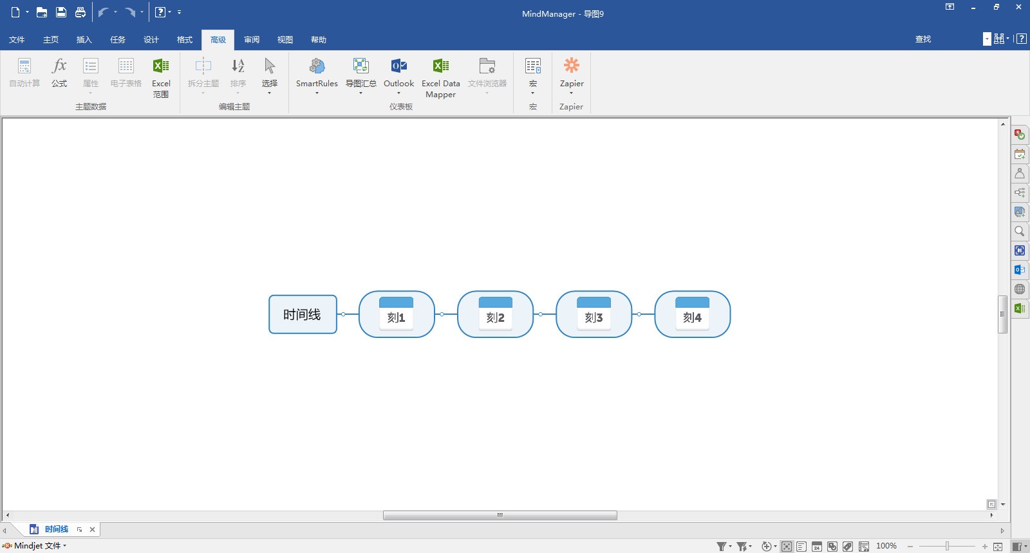Click the zoom slider handle
Screen dimensions: 1030x553
947,547
